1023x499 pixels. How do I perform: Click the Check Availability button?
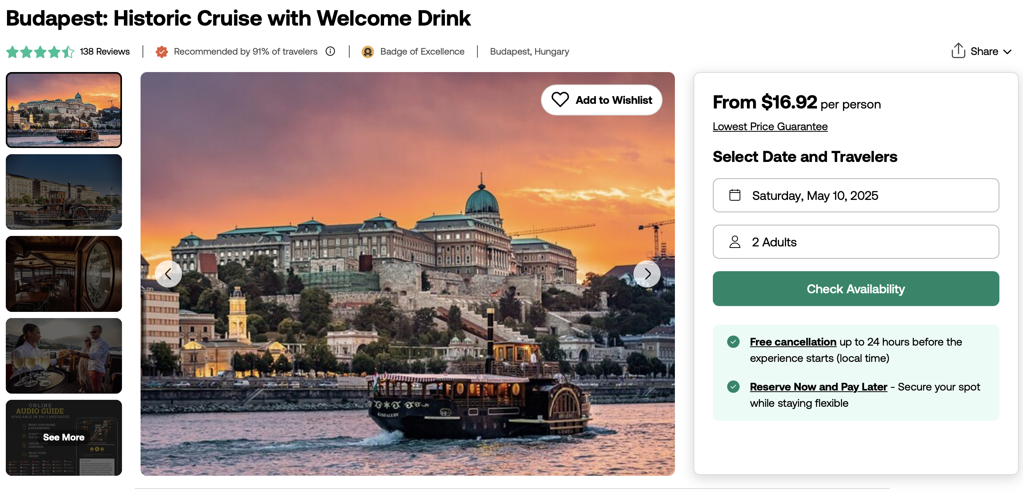click(x=855, y=288)
